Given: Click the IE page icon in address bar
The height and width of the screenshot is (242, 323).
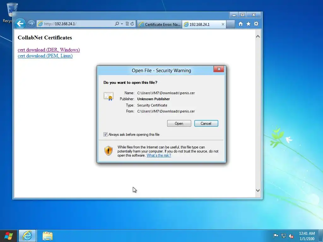Looking at the screenshot, I should tap(40, 24).
